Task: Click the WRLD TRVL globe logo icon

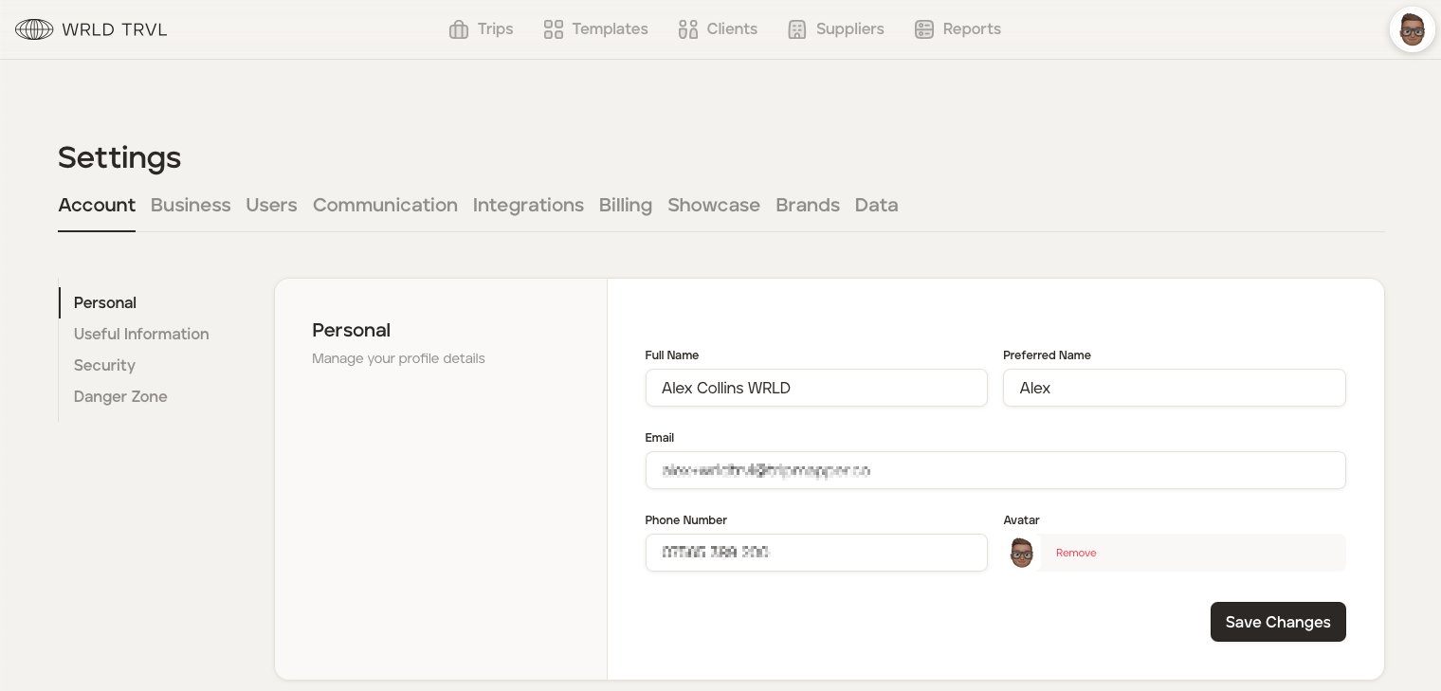Action: [x=34, y=29]
